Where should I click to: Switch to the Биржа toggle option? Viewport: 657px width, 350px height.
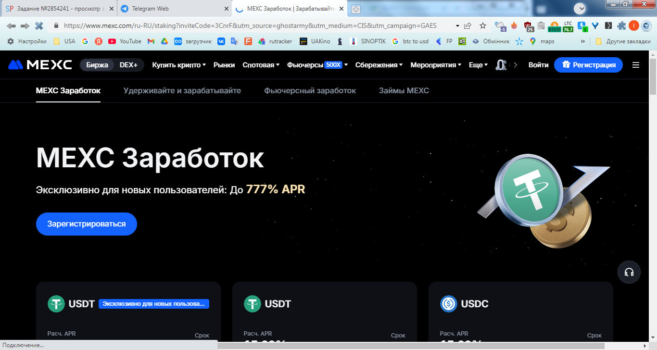pyautogui.click(x=97, y=65)
